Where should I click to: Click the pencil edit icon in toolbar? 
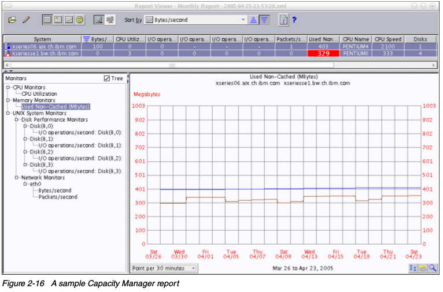coord(26,20)
